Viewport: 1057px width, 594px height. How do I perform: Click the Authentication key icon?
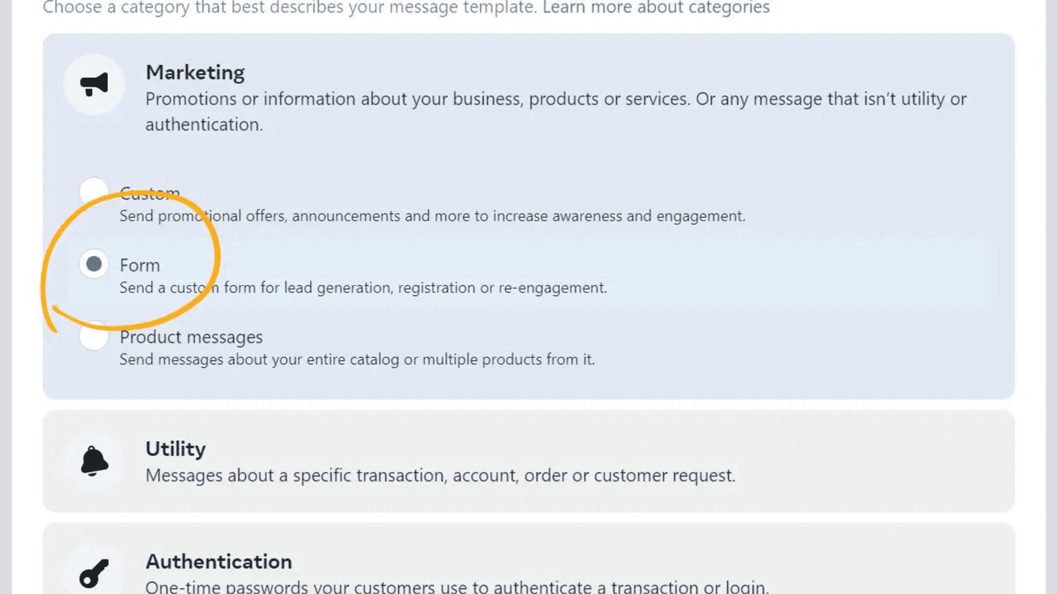tap(94, 573)
